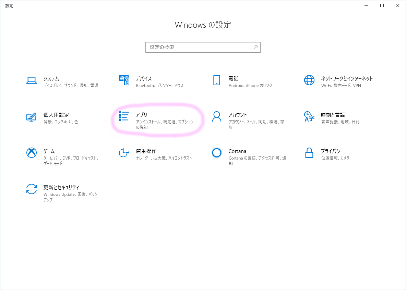Open the 個人用設定 paintbrush icon
The width and height of the screenshot is (406, 290).
click(x=31, y=117)
